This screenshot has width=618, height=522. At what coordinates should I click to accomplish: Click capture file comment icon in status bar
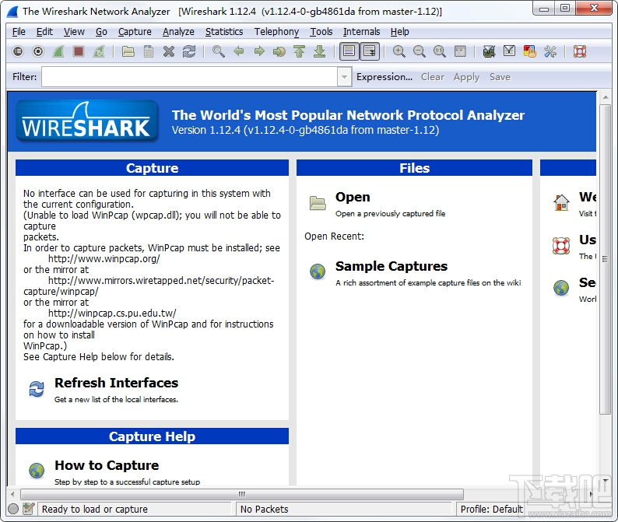click(x=28, y=509)
